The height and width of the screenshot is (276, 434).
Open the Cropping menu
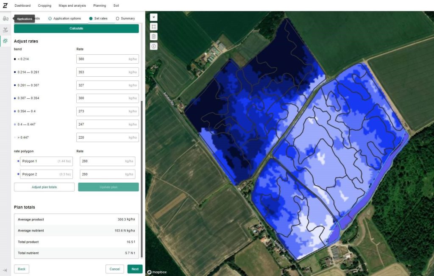click(45, 6)
